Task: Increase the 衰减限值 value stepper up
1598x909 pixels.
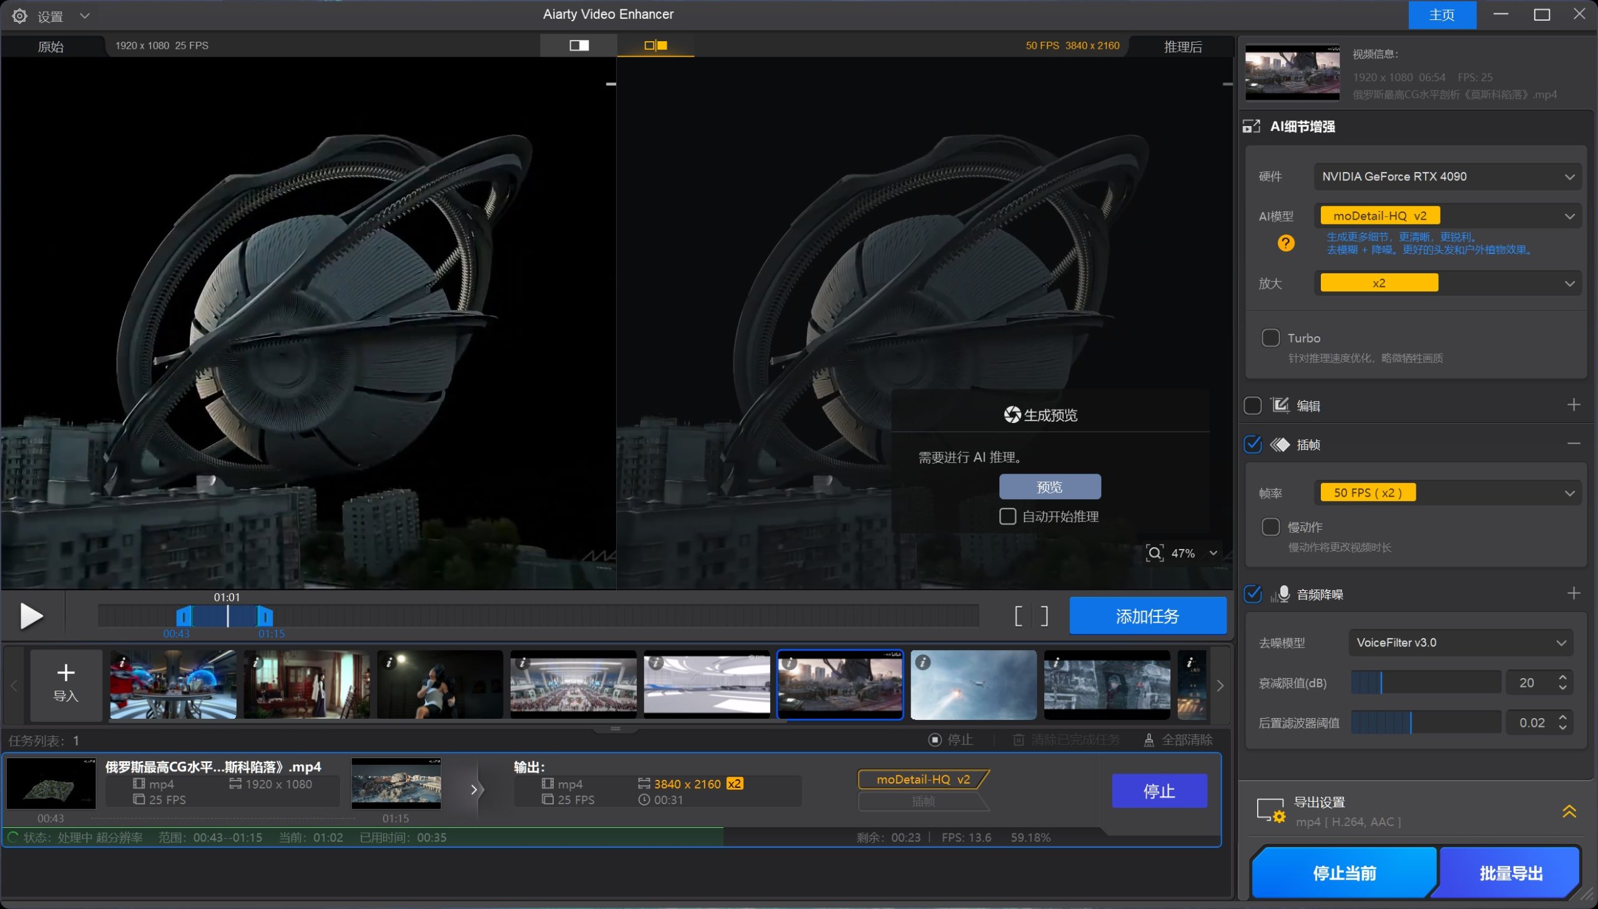Action: pos(1562,678)
